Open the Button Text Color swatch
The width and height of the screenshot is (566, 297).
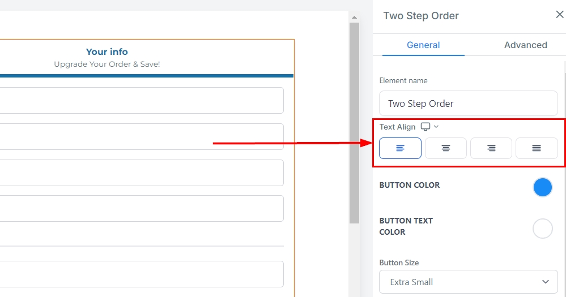coord(542,229)
